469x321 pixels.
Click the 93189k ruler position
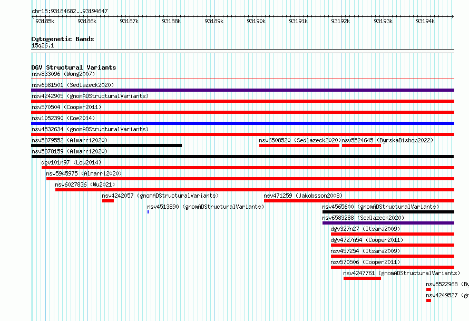point(214,21)
